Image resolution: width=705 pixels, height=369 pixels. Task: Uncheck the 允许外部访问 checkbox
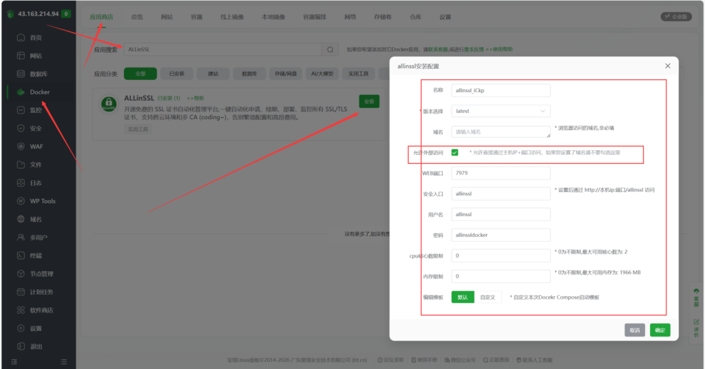pyautogui.click(x=454, y=152)
